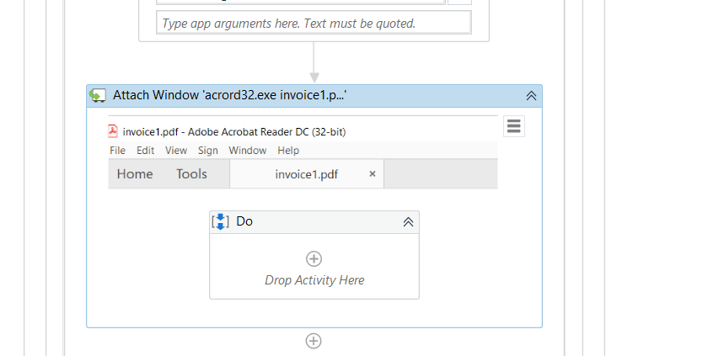
Task: Click the PDF icon beside invoice1.pdf title
Action: click(114, 131)
